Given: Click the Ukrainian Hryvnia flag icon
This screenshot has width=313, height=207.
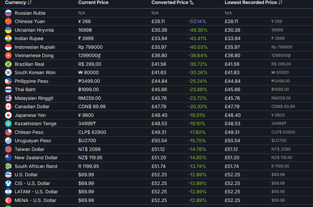Looking at the screenshot, I should (8, 30).
